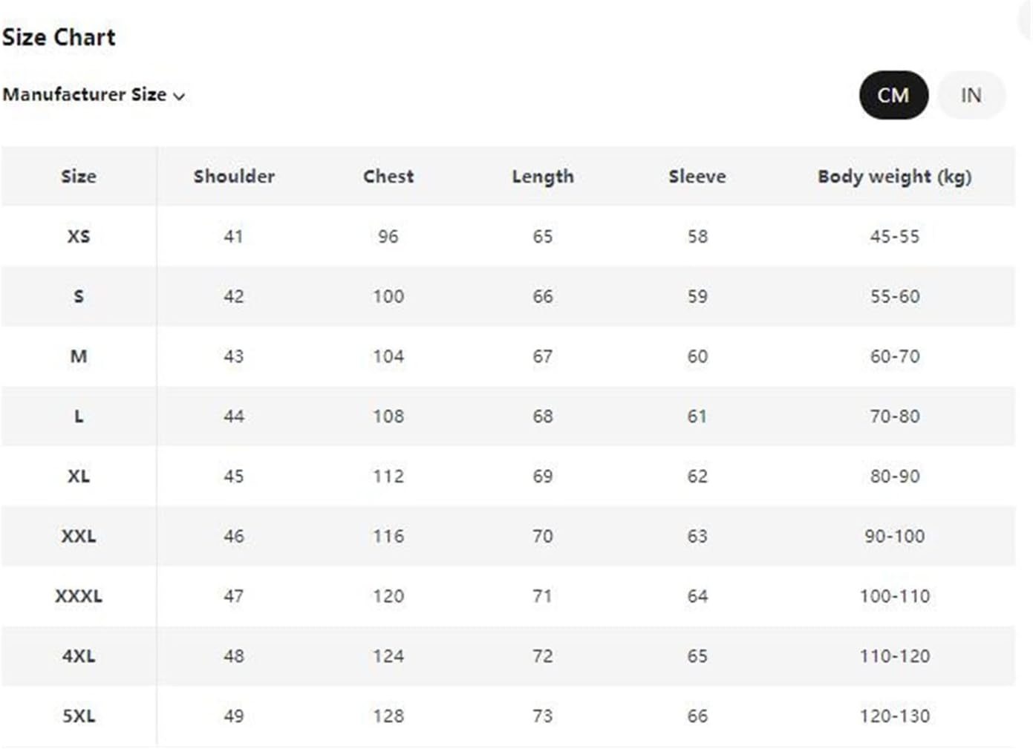Select the Length column header
Viewport: 1033px width, 749px height.
[543, 177]
